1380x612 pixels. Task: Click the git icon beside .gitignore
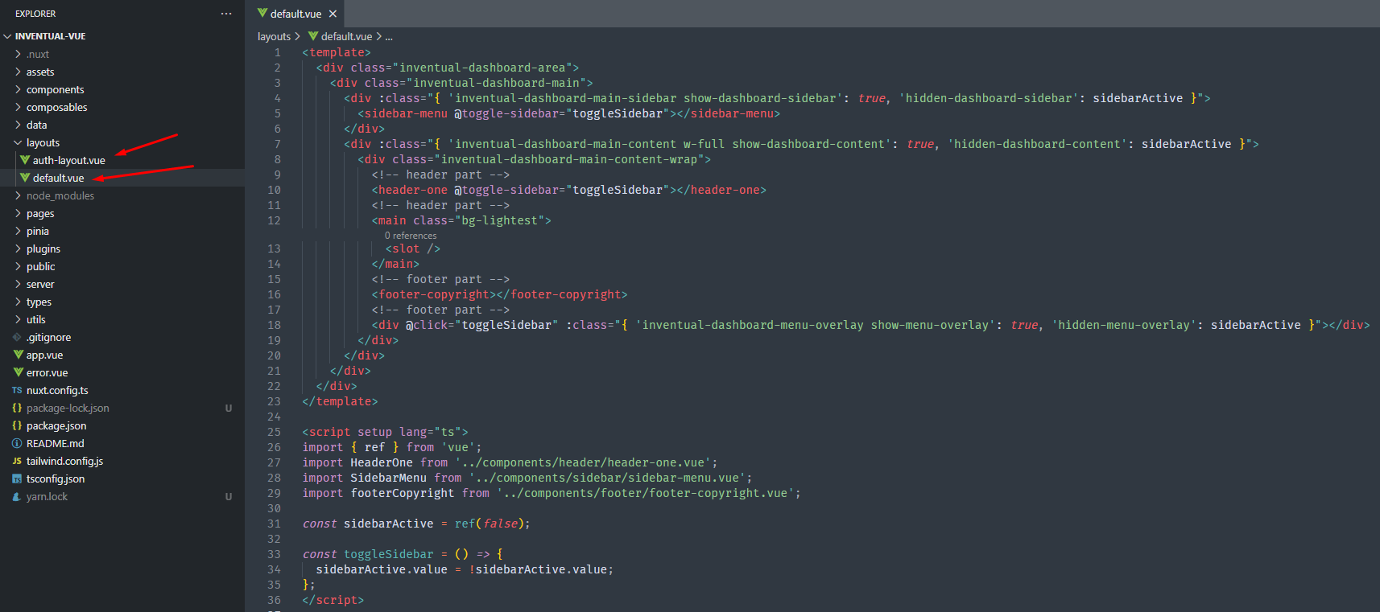coord(17,337)
